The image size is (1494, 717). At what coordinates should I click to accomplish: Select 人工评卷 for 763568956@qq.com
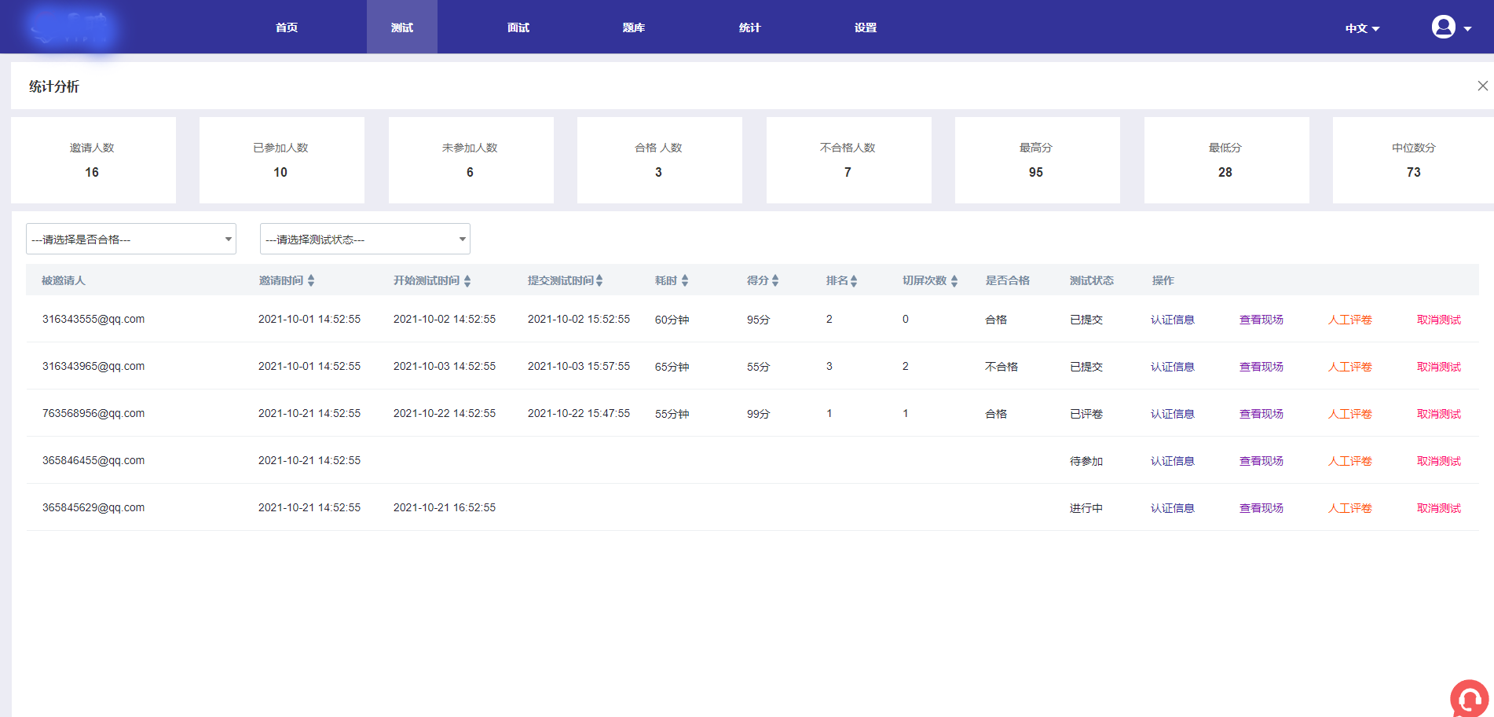tap(1350, 414)
